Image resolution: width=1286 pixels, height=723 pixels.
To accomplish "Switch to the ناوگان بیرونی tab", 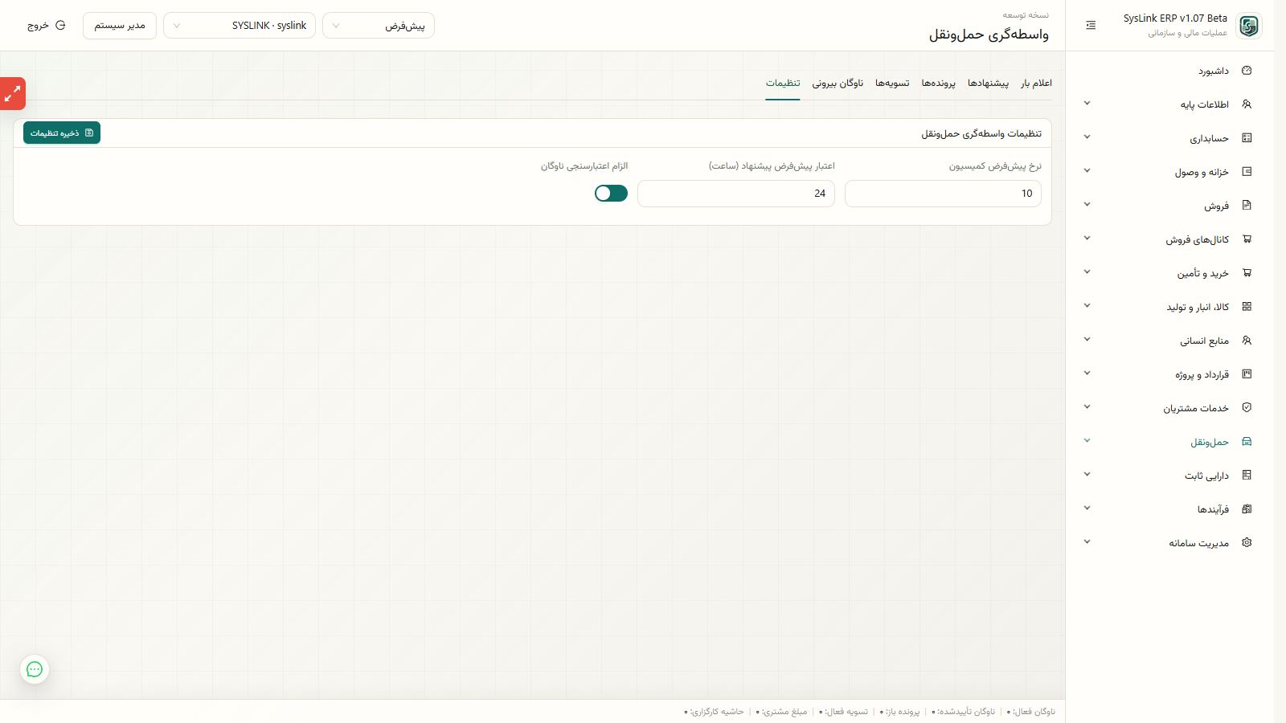I will click(x=838, y=84).
